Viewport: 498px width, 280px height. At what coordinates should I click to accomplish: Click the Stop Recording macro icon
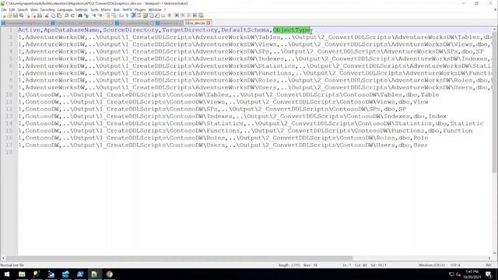coord(183,16)
